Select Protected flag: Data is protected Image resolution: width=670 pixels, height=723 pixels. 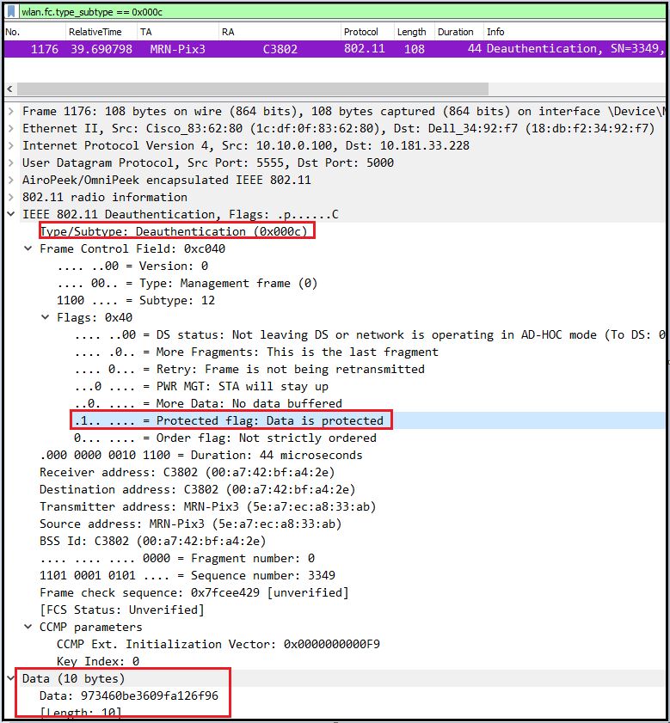click(x=229, y=420)
